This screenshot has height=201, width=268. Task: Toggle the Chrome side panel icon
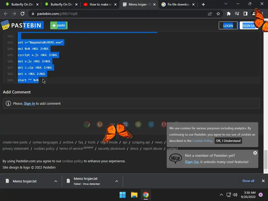point(245,14)
